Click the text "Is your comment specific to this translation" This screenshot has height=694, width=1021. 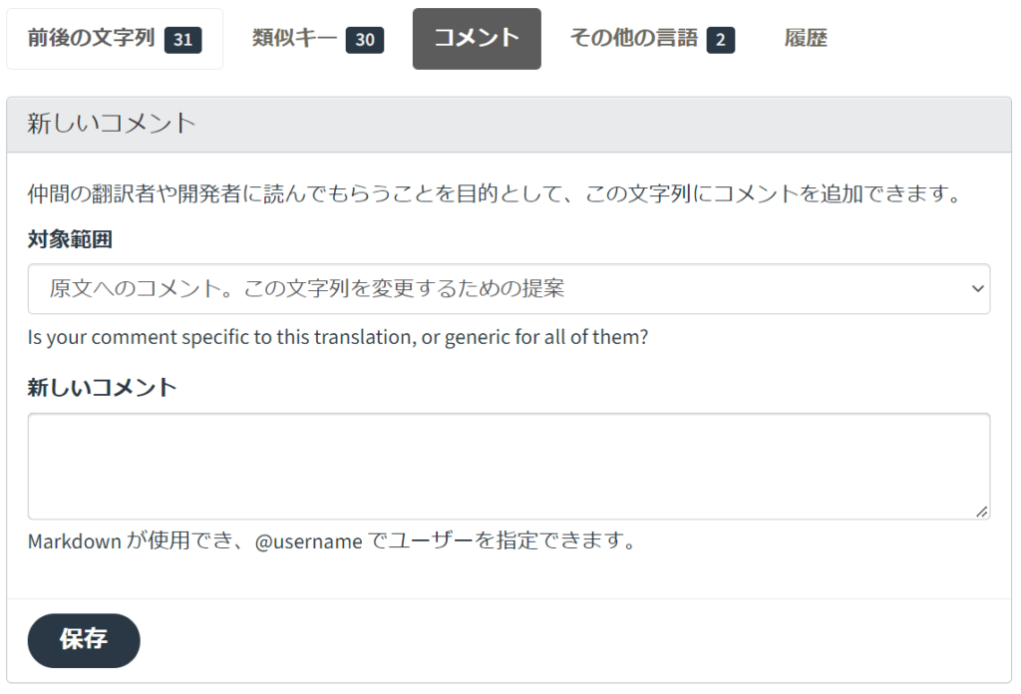(221, 337)
